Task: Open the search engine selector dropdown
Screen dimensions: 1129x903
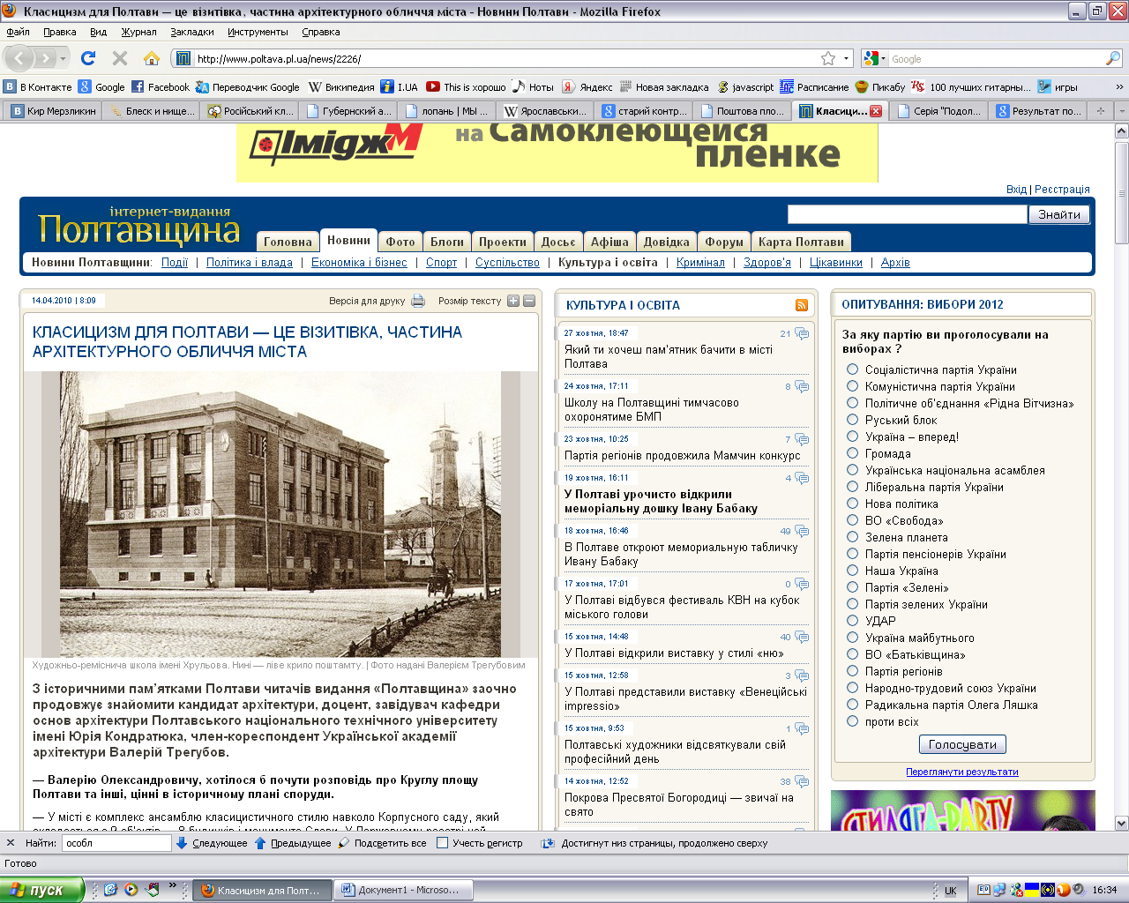Action: point(874,58)
